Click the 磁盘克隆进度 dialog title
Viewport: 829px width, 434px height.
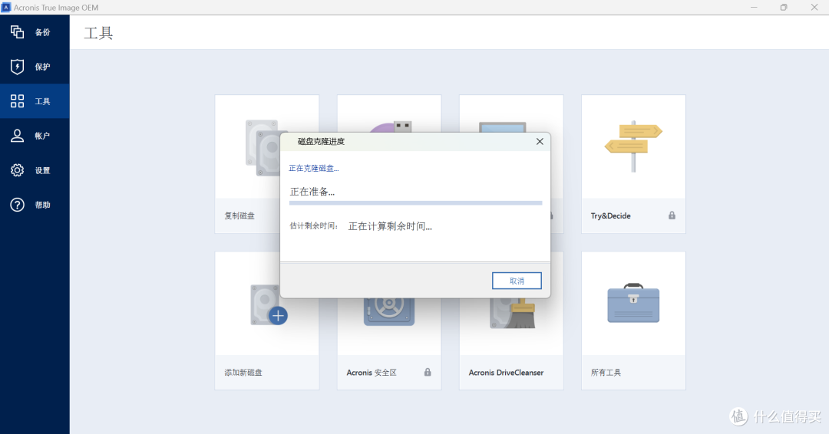coord(321,142)
